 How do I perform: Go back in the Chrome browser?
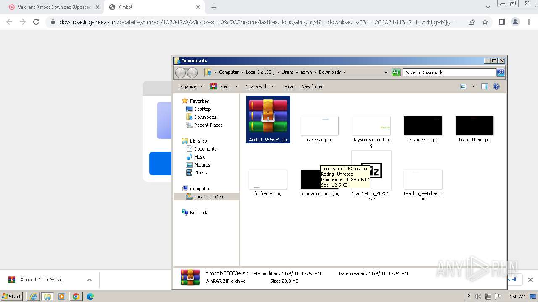coord(9,22)
